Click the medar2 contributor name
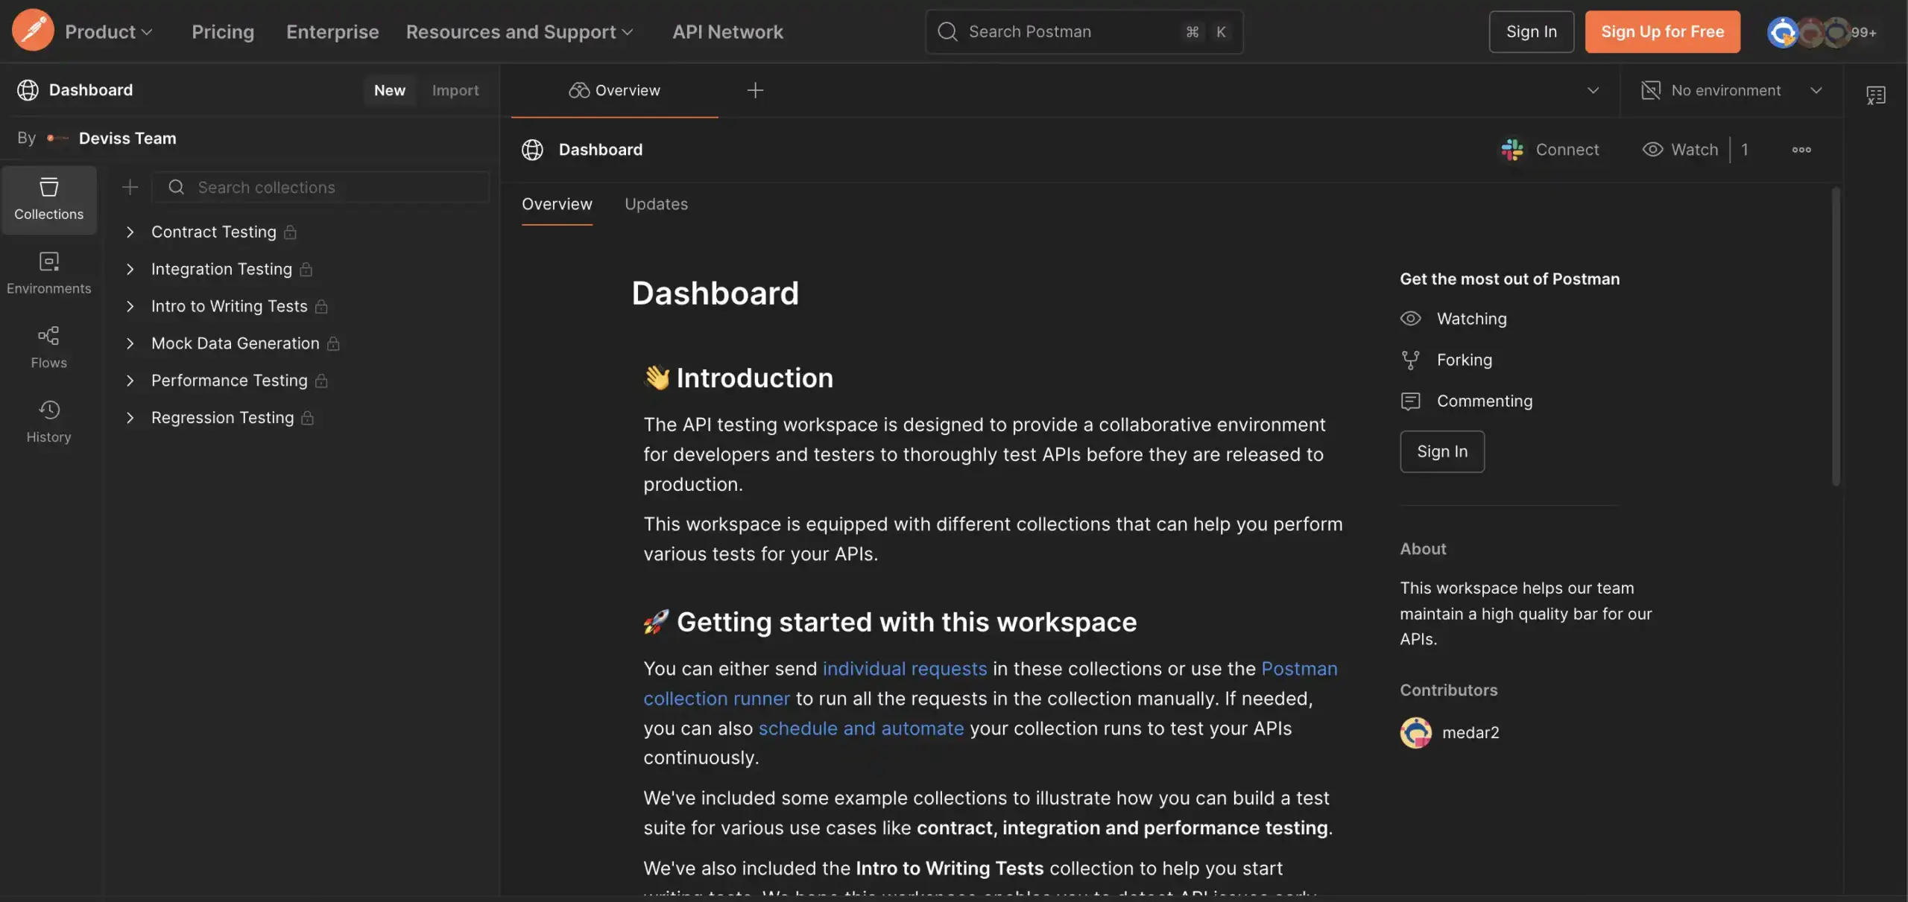This screenshot has width=1908, height=902. pyautogui.click(x=1471, y=733)
